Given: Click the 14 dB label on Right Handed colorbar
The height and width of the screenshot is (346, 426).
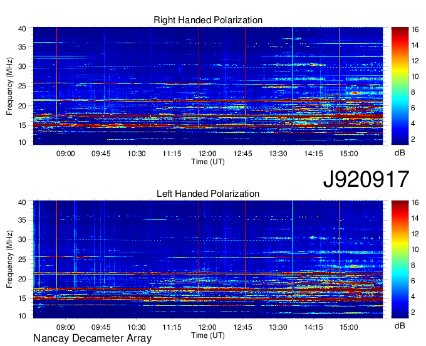Looking at the screenshot, I should pyautogui.click(x=415, y=45).
